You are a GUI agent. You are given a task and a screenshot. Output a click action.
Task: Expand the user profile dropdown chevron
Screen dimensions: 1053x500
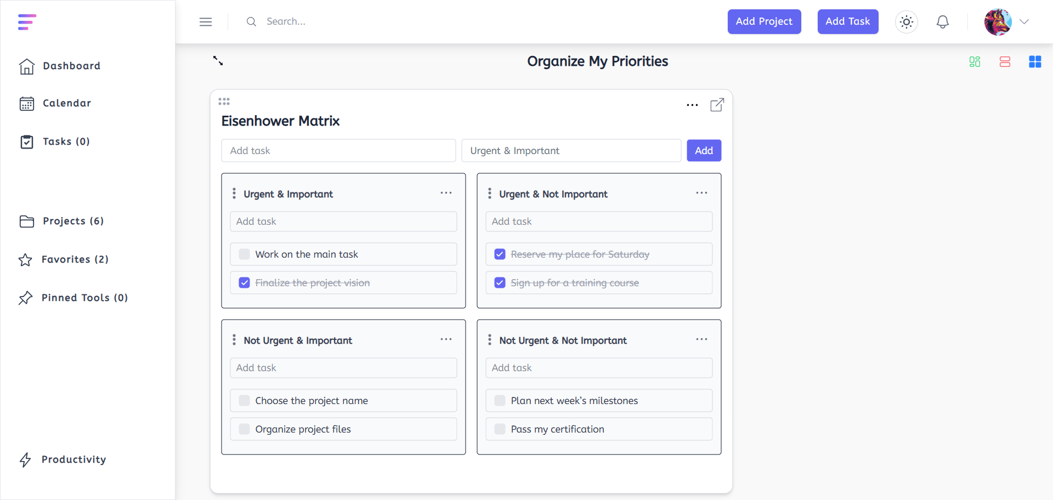1024,22
